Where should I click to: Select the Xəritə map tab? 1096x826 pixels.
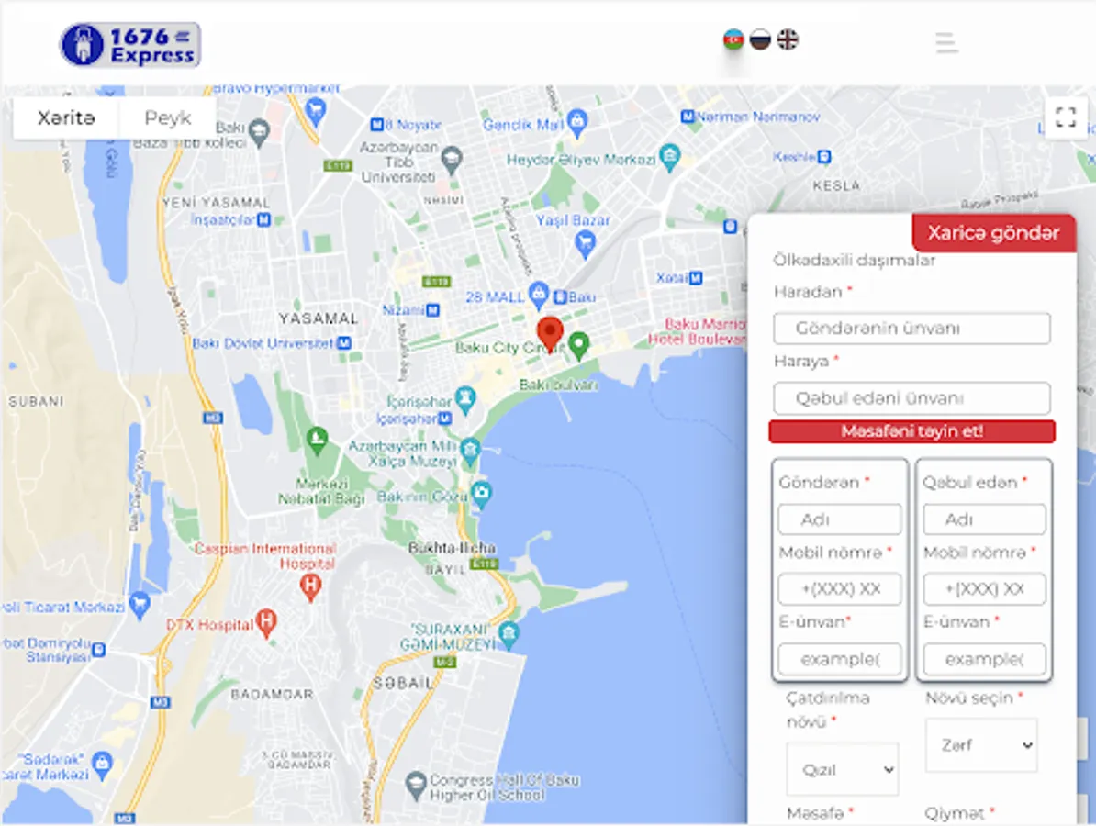click(x=66, y=117)
